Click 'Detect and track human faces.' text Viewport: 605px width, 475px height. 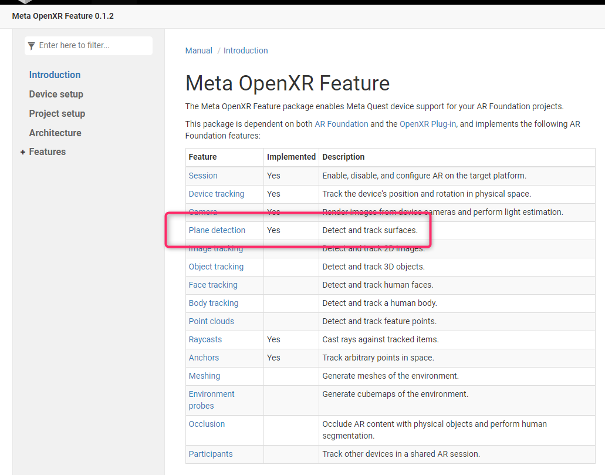(378, 285)
